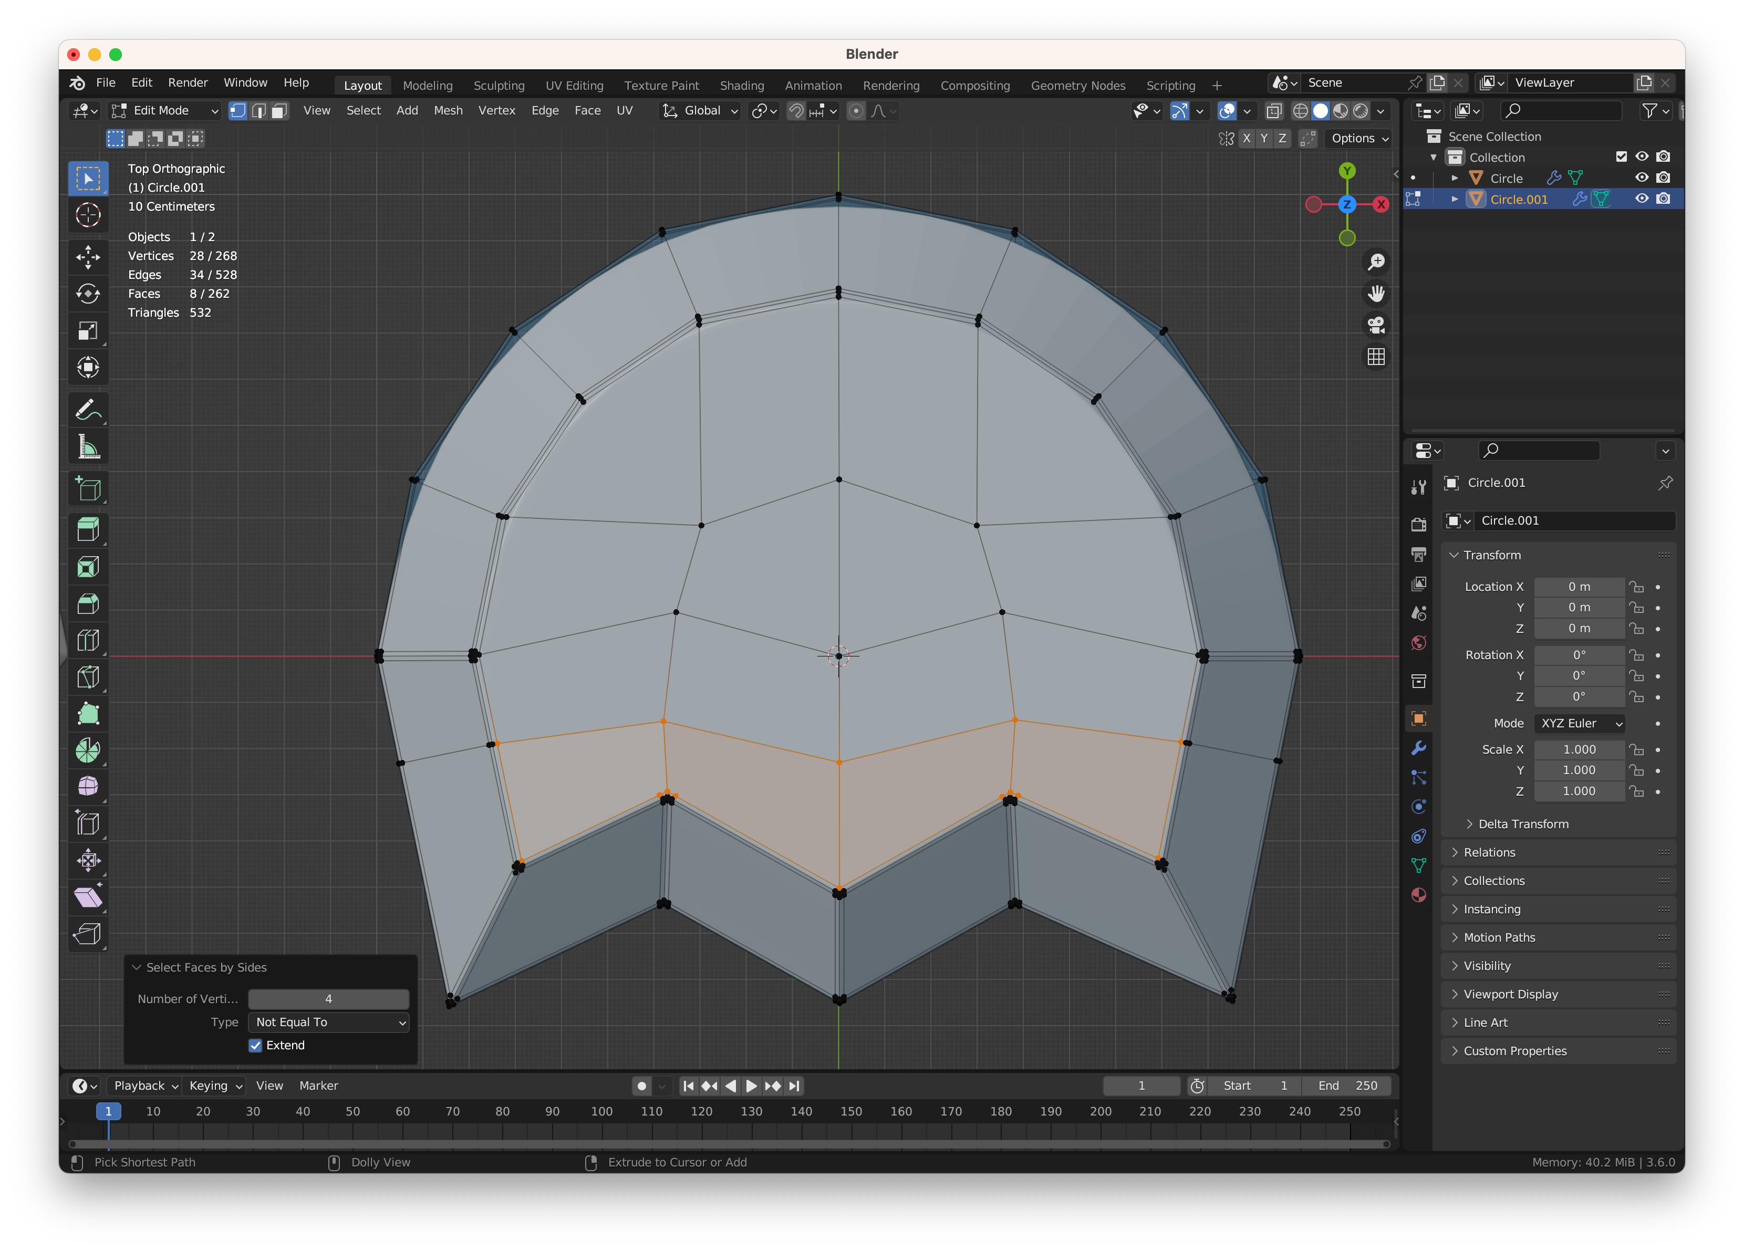Image resolution: width=1744 pixels, height=1251 pixels.
Task: Expand the Delta Transform panel
Action: tap(1522, 823)
